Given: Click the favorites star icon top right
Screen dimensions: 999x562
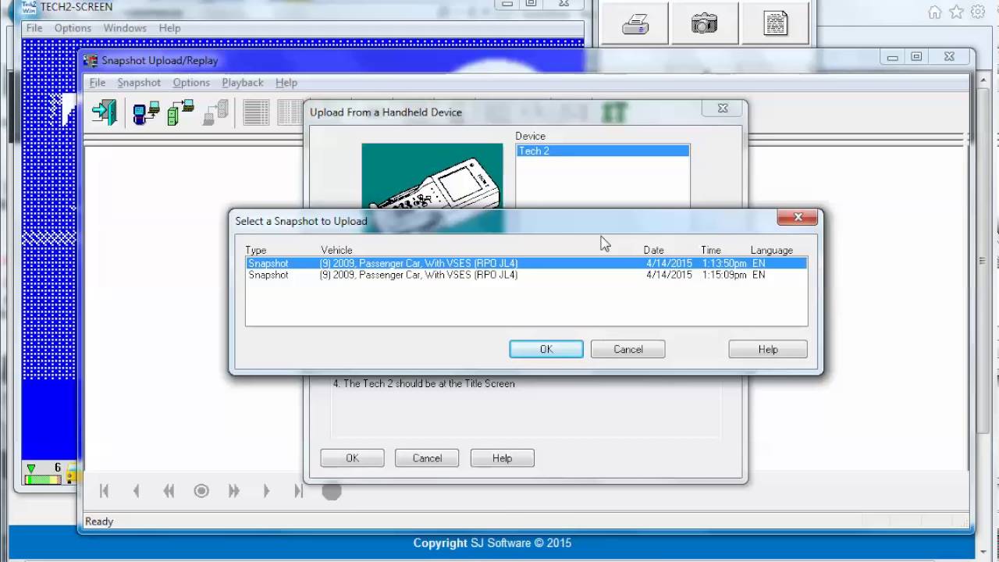Looking at the screenshot, I should click(x=956, y=12).
